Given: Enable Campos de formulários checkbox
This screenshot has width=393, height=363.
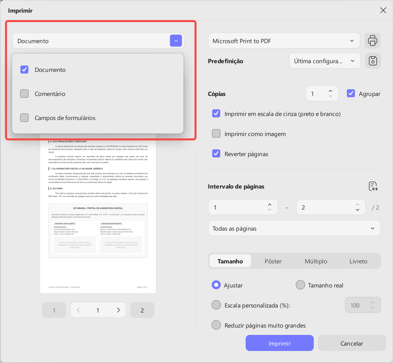Looking at the screenshot, I should click(24, 118).
